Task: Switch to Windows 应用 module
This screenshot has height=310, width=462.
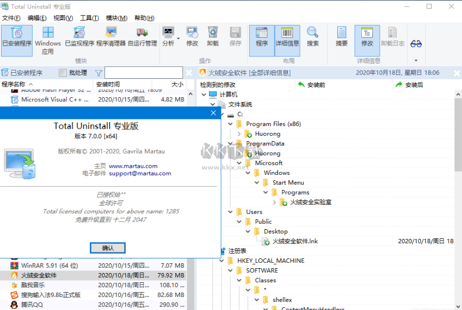Action: pos(48,41)
